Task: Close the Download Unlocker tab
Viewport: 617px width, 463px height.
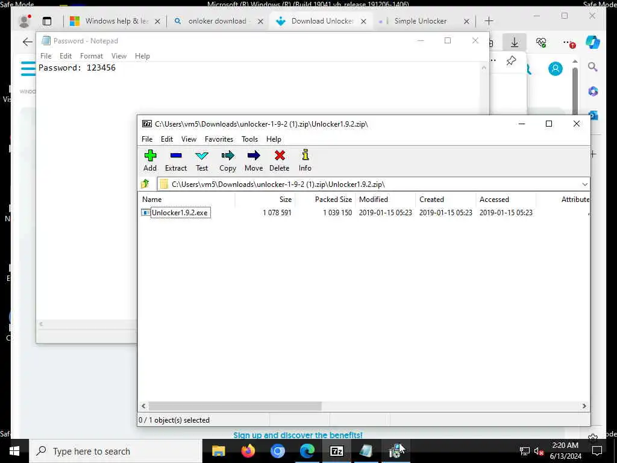Action: pyautogui.click(x=363, y=21)
